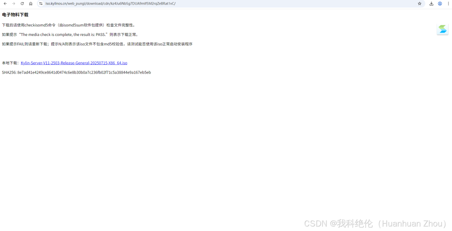Bookmark this page with the star icon
Viewport: 452px width, 231px height.
pyautogui.click(x=419, y=3)
